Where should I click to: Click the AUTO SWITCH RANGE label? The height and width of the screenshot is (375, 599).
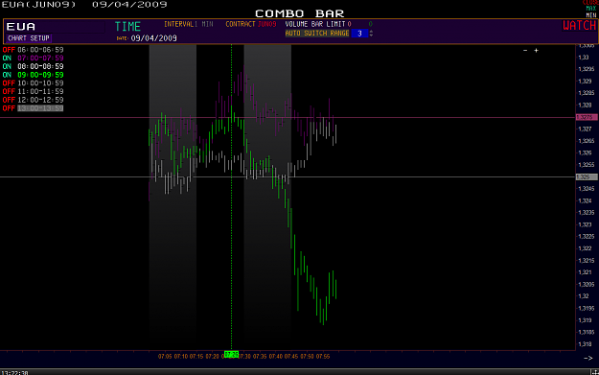[317, 34]
